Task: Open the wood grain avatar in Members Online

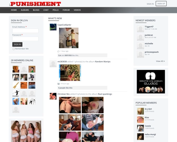Action: tap(24, 85)
